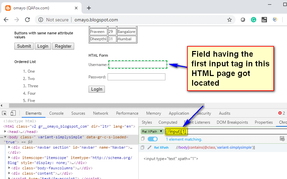The width and height of the screenshot is (287, 179).
Task: Select the Dheepthi table cell
Action: [98, 39]
